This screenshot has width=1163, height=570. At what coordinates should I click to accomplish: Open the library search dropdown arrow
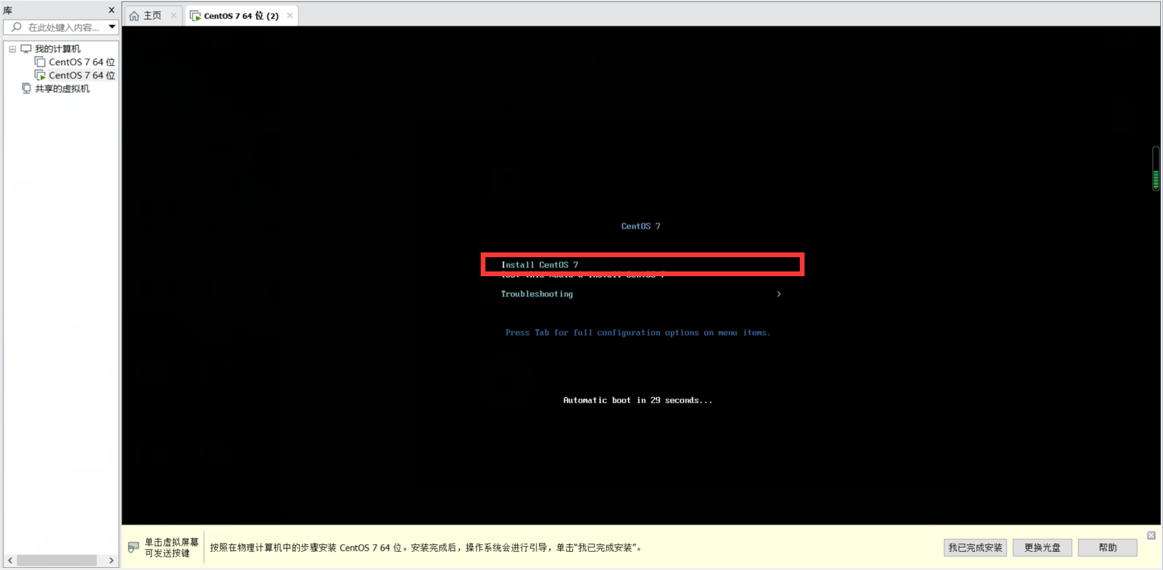pyautogui.click(x=112, y=27)
